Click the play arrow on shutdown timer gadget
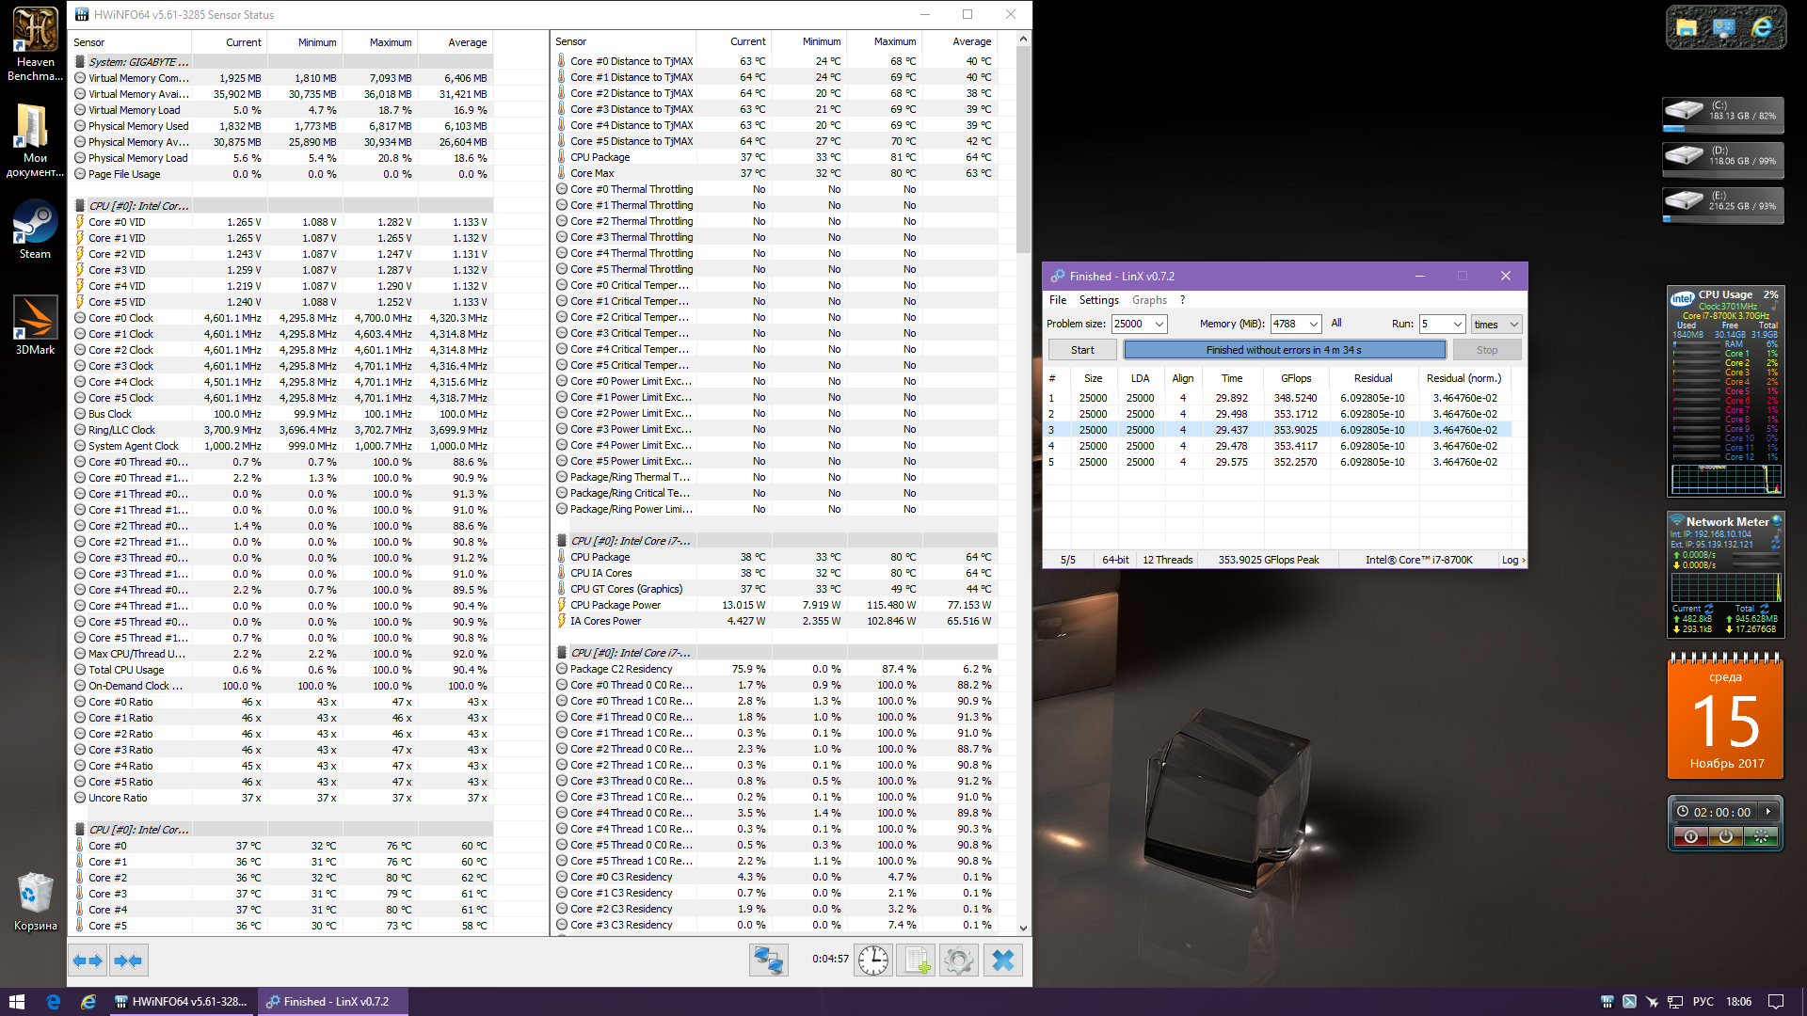This screenshot has width=1807, height=1016. (x=1768, y=812)
